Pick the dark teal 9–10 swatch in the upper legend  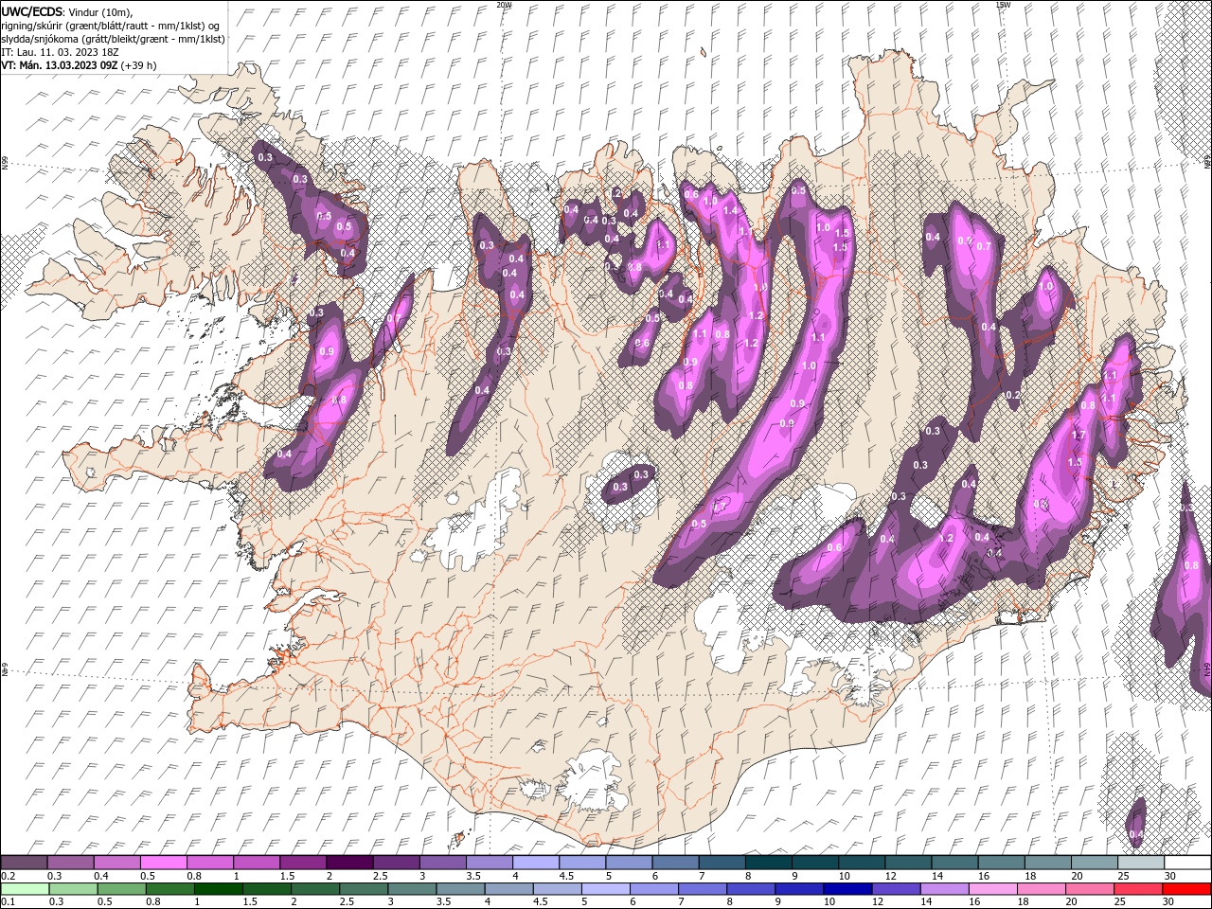point(814,863)
